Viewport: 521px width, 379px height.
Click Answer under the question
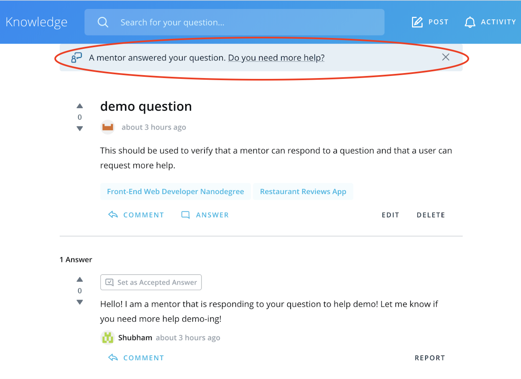[205, 215]
